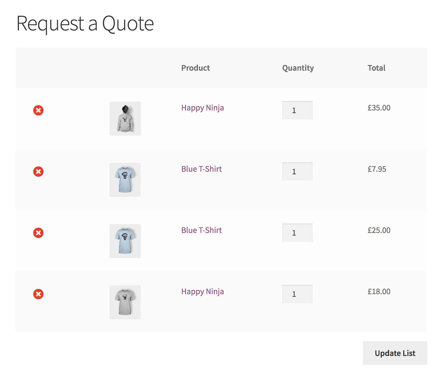The image size is (443, 379).
Task: Click quantity box for £7.95 Blue T-Shirt
Action: [297, 172]
